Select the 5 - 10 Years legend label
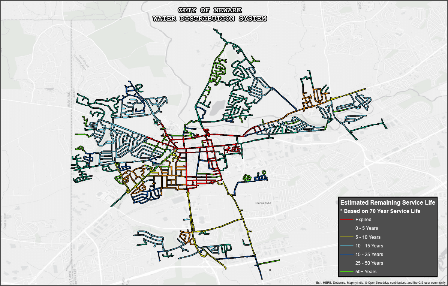Screen dimensions: 448x286 (x=368, y=237)
